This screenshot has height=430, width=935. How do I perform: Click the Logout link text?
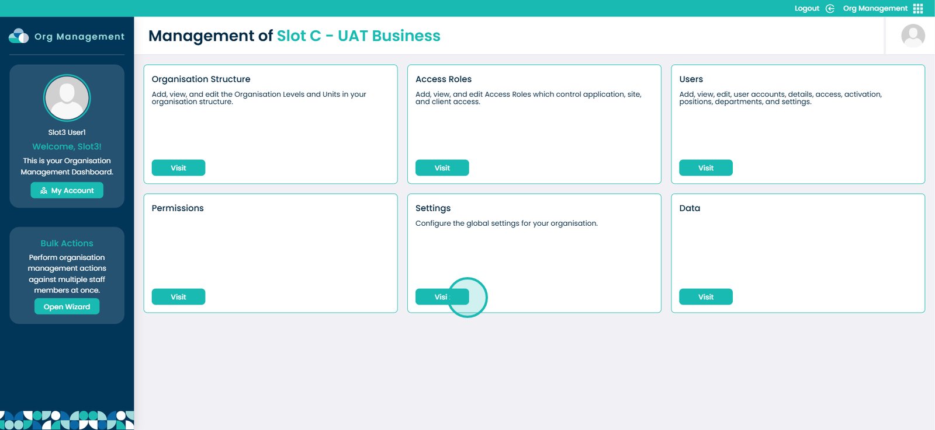pyautogui.click(x=806, y=8)
